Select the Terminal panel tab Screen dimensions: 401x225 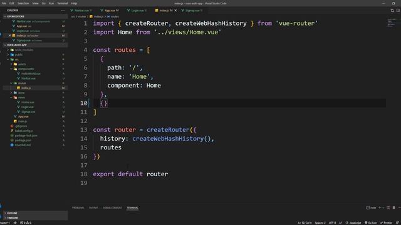[132, 207]
